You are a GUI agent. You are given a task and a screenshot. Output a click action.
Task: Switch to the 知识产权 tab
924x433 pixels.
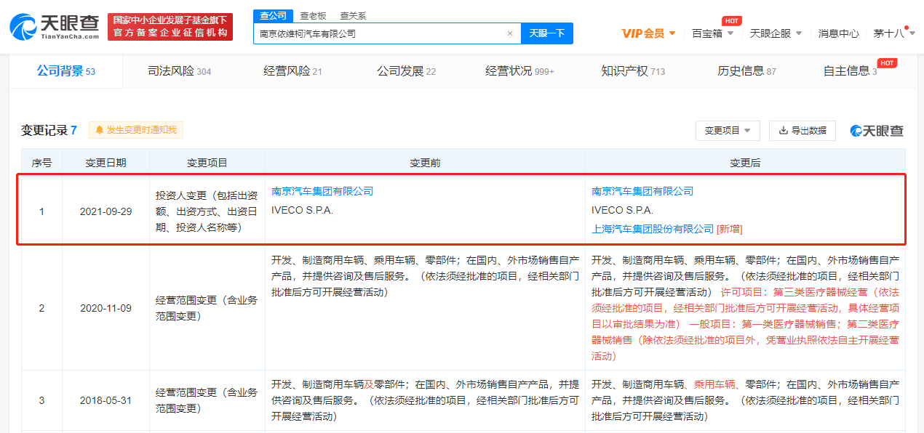click(x=632, y=71)
